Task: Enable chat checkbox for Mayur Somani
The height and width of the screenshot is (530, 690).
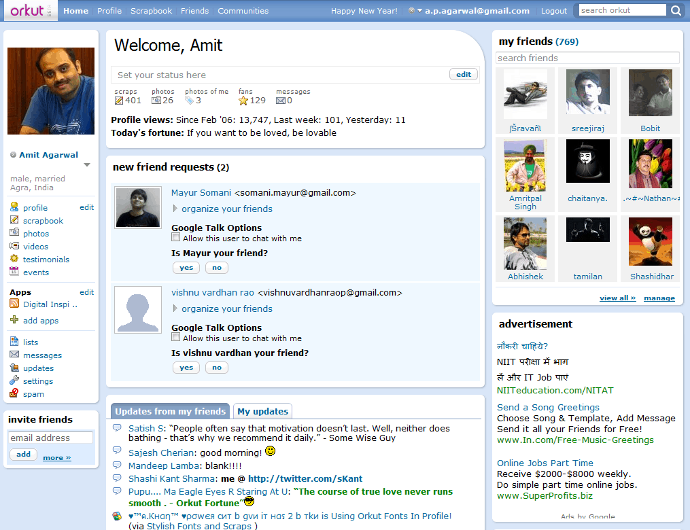Action: [x=176, y=238]
